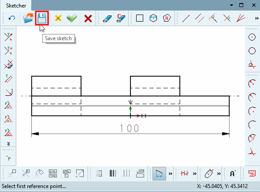Screen dimensions: 260x192
Task: Click the blue eraser delete tool
Action: (107, 19)
